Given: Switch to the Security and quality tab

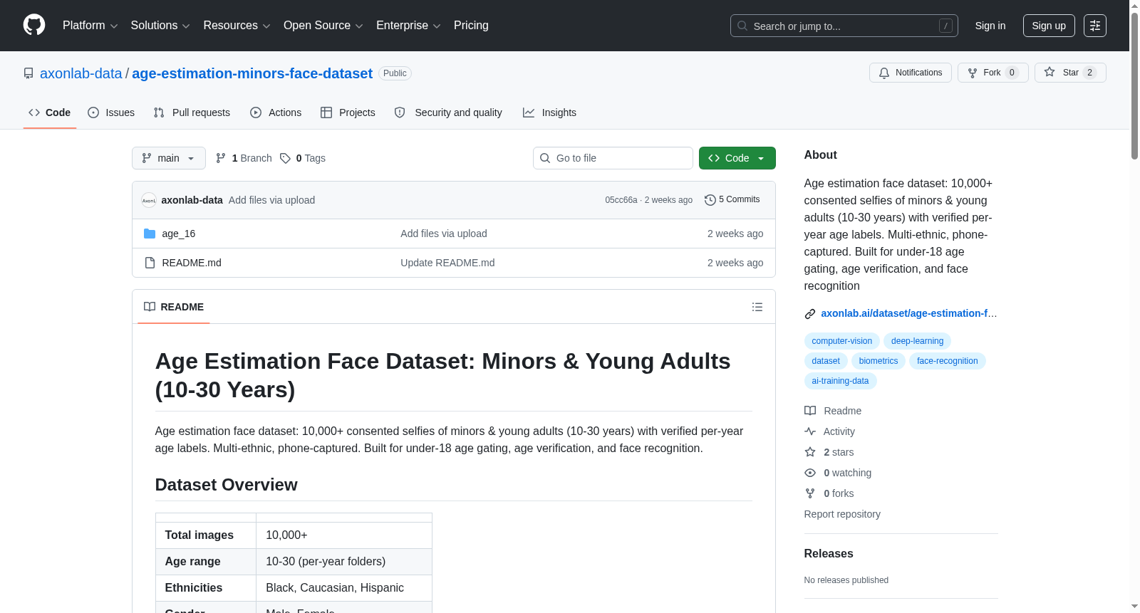Looking at the screenshot, I should (448, 112).
